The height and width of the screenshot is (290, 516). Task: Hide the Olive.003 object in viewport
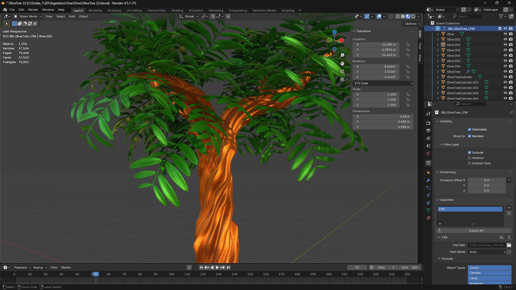(506, 50)
